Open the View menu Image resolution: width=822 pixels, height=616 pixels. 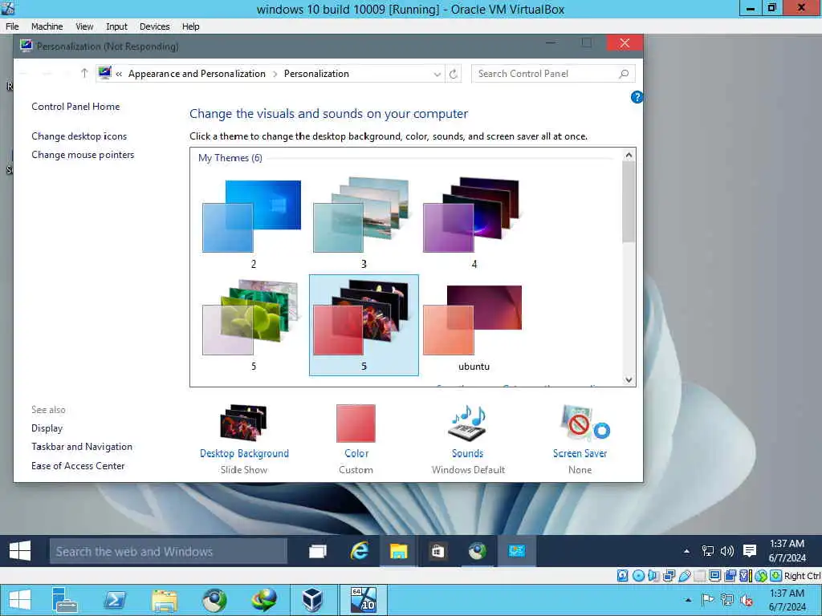84,26
